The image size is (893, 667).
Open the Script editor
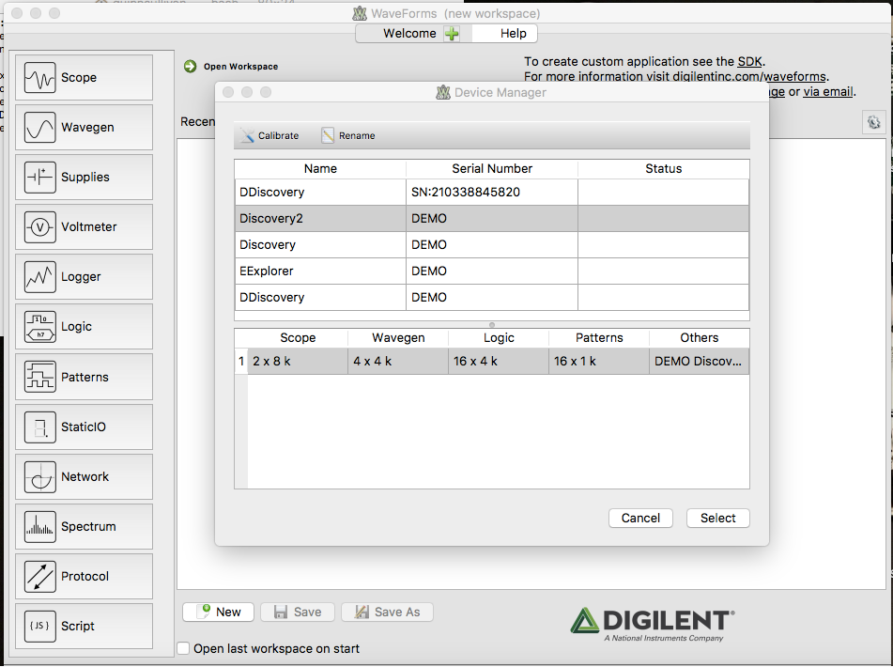pos(85,626)
